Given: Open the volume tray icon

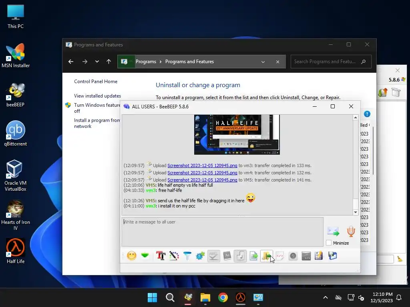Looking at the screenshot, I should 361,297.
